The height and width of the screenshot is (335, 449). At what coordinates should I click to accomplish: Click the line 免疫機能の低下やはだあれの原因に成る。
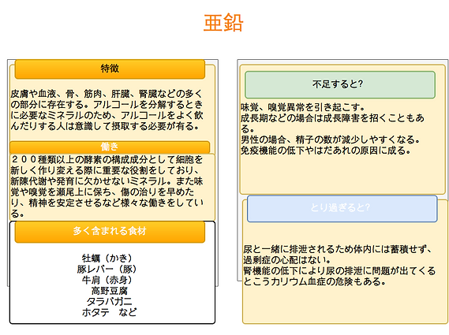coord(326,151)
